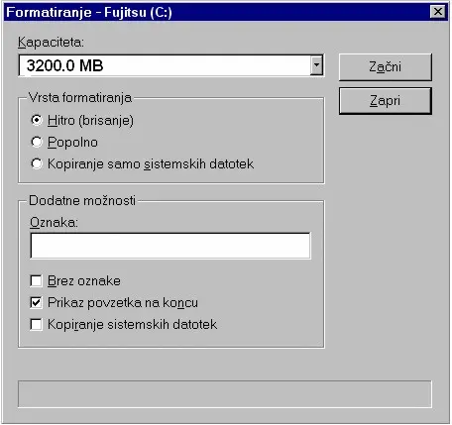Tick Kopiranje sistemskih datotek checkbox

pyautogui.click(x=36, y=324)
